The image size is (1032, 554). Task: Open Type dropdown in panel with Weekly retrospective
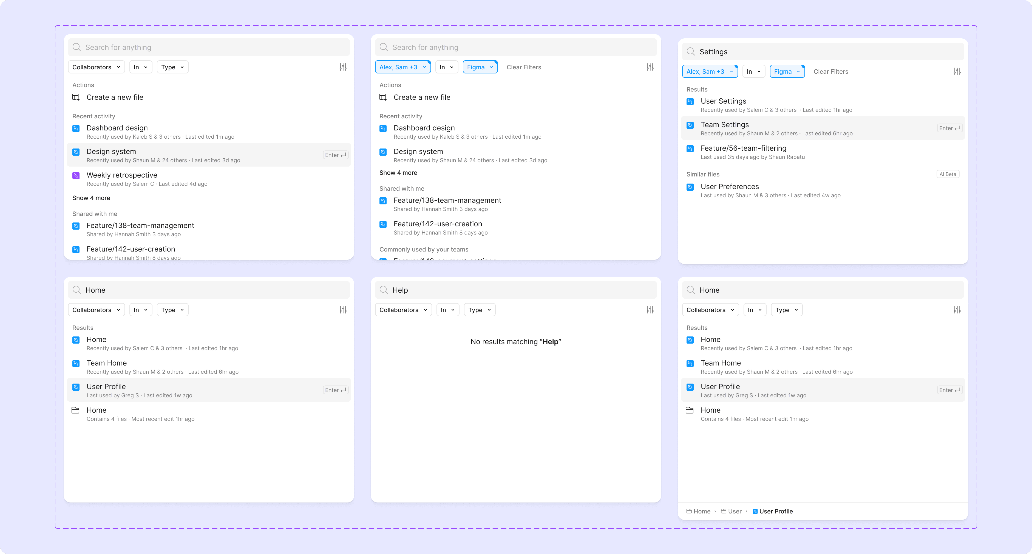tap(172, 67)
